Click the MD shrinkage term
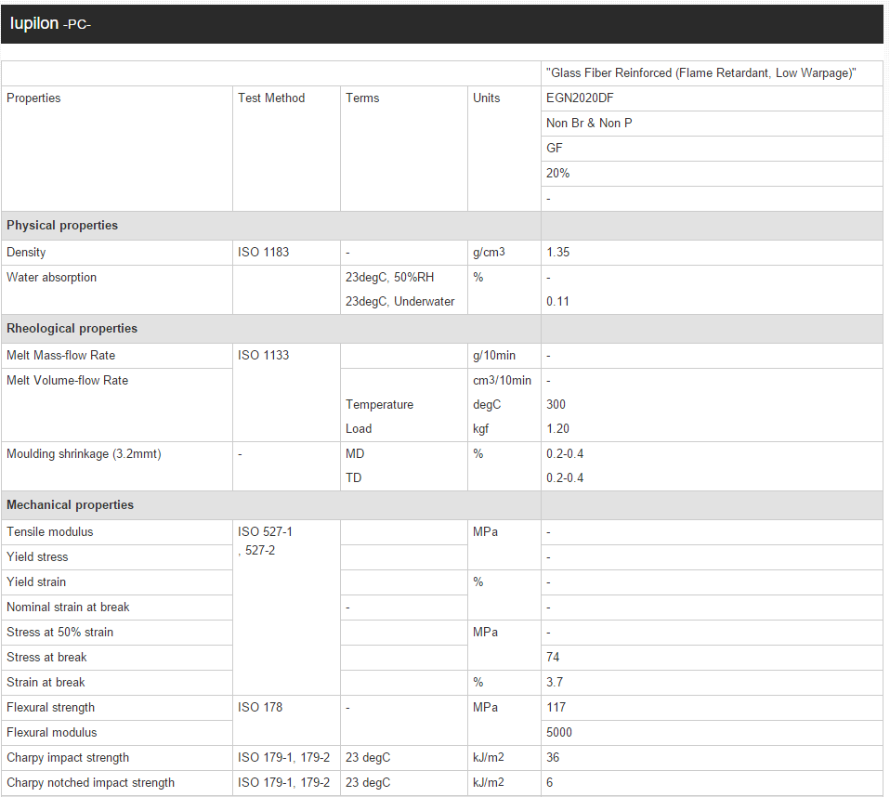Viewport: 890px width, 797px height. pos(355,454)
